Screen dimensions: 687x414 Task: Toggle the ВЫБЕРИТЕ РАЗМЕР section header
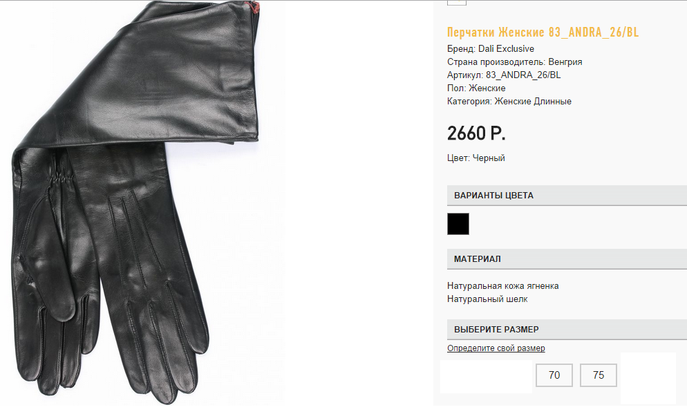[567, 330]
